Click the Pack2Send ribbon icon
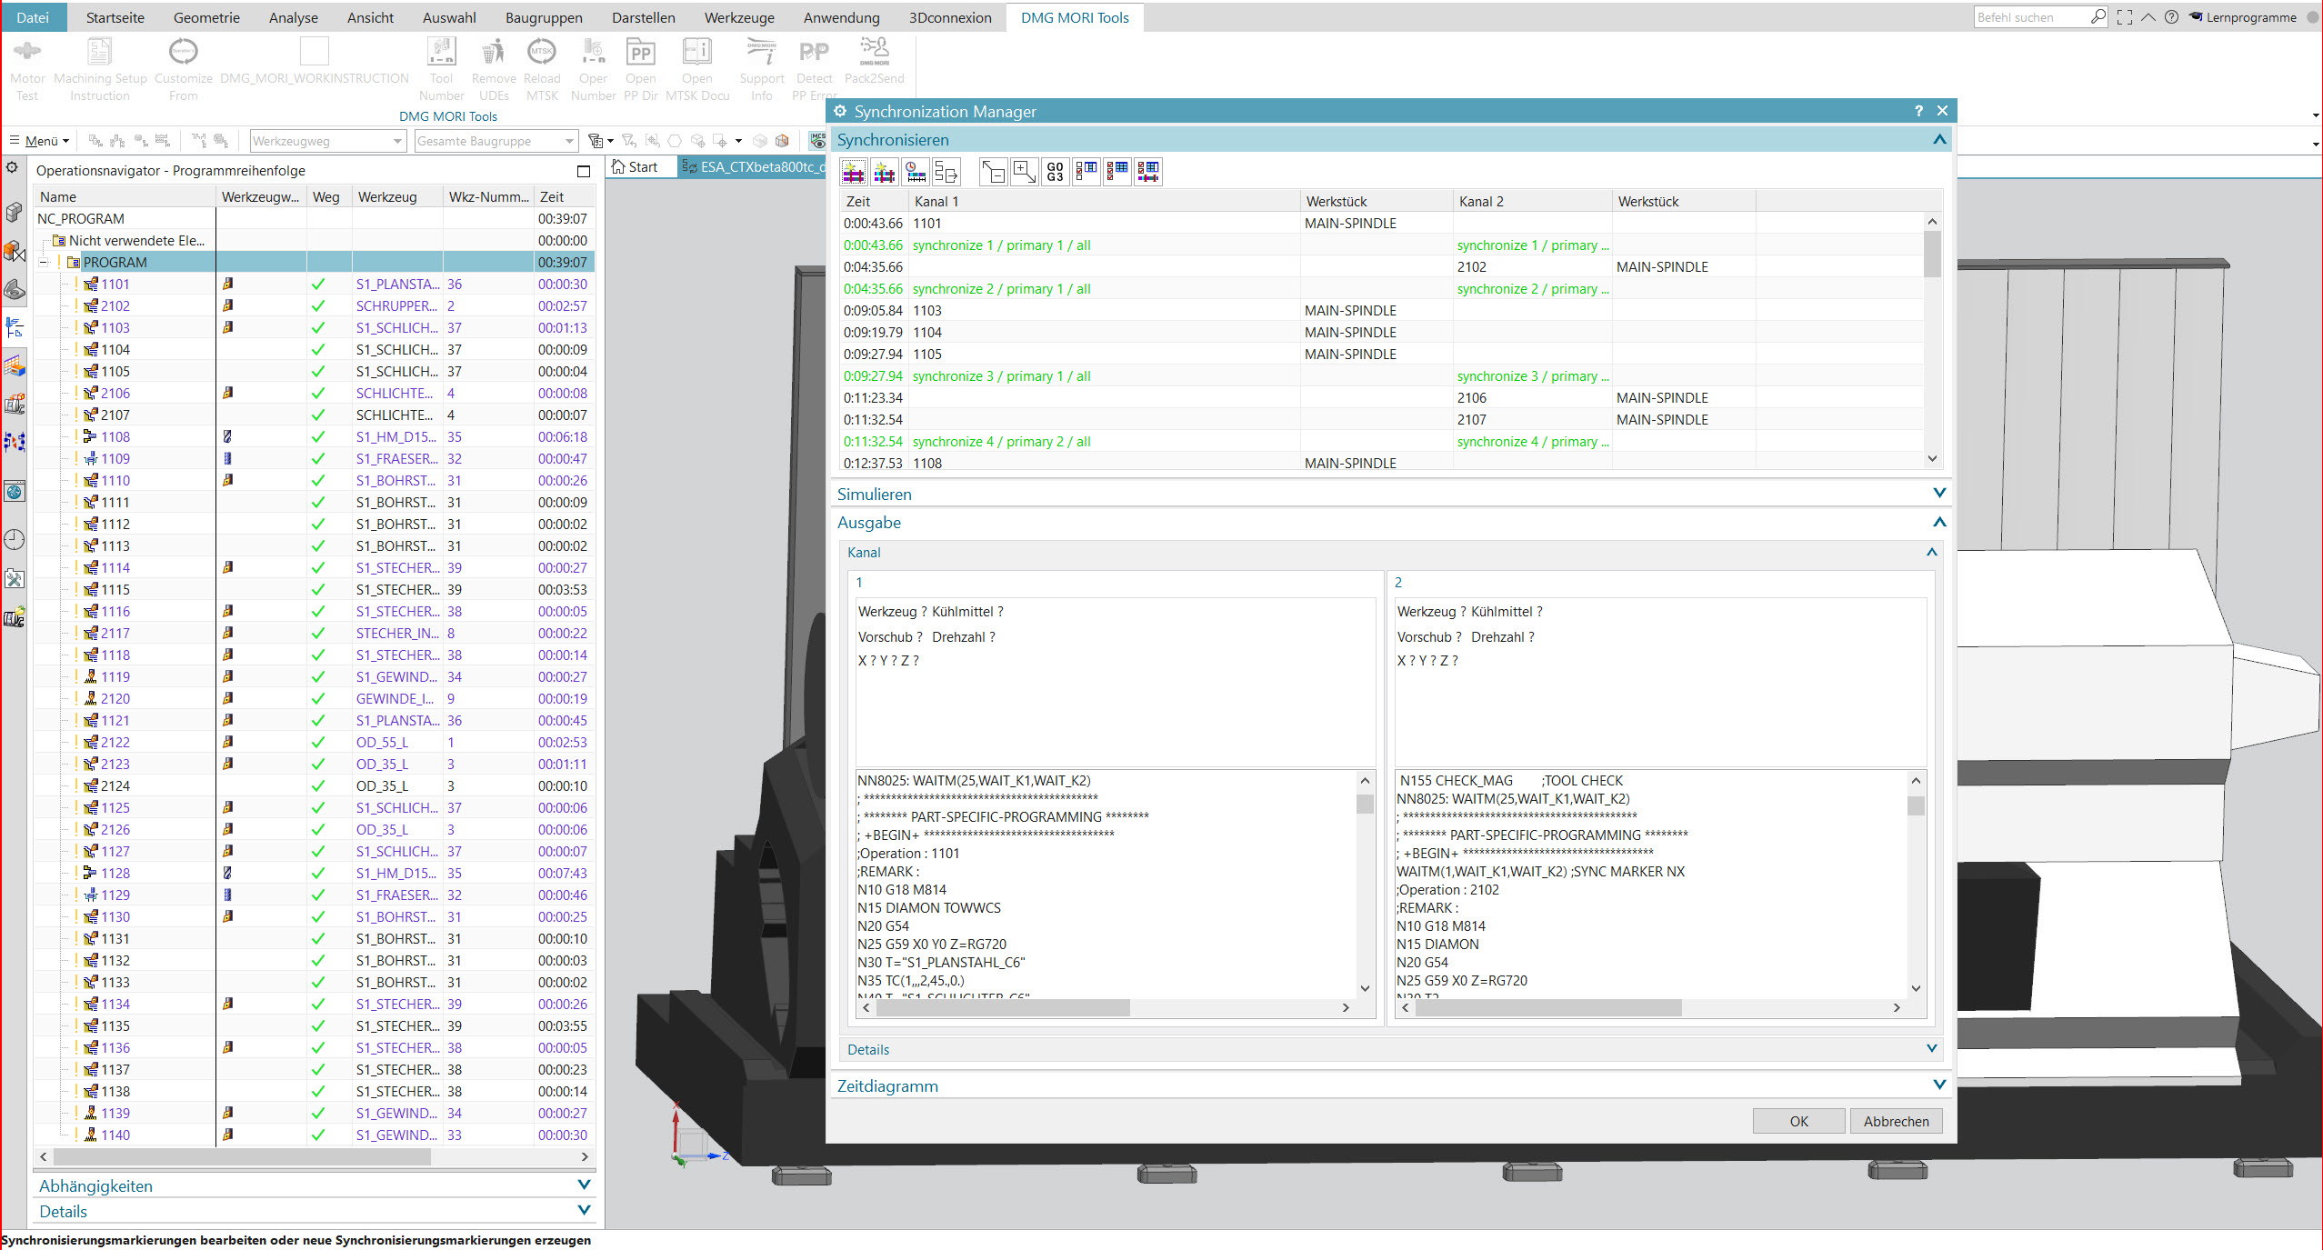The width and height of the screenshot is (2323, 1250). pos(875,62)
